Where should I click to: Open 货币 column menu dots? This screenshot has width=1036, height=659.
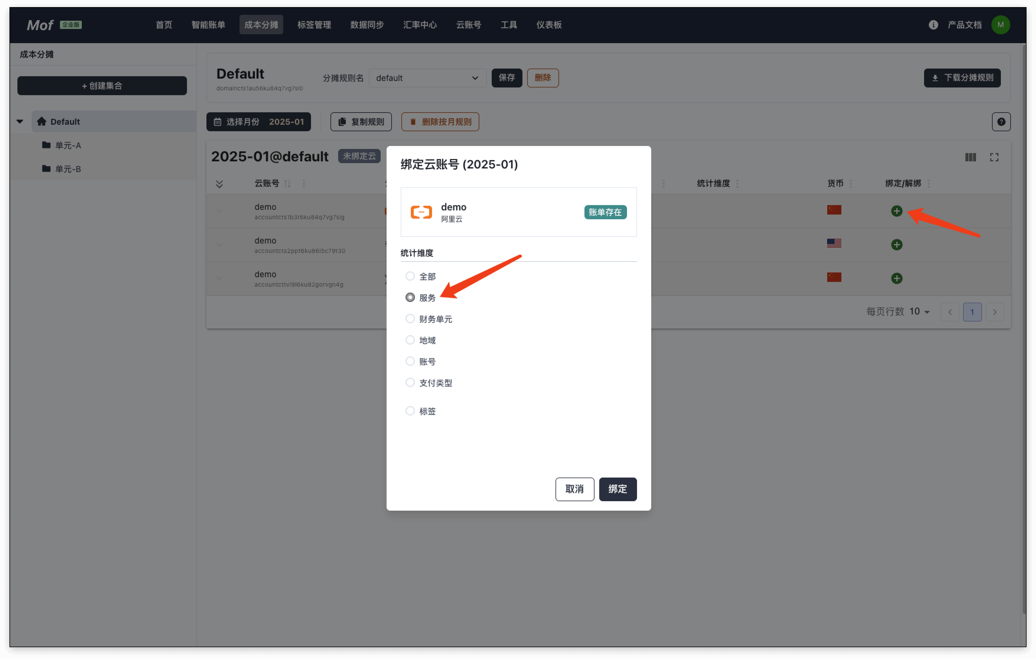(851, 184)
